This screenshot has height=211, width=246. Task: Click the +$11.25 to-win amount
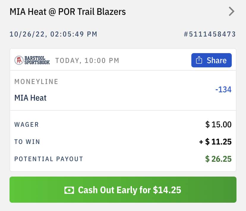(215, 142)
